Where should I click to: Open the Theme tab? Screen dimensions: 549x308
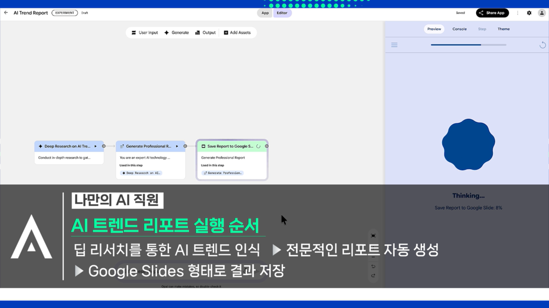[503, 29]
